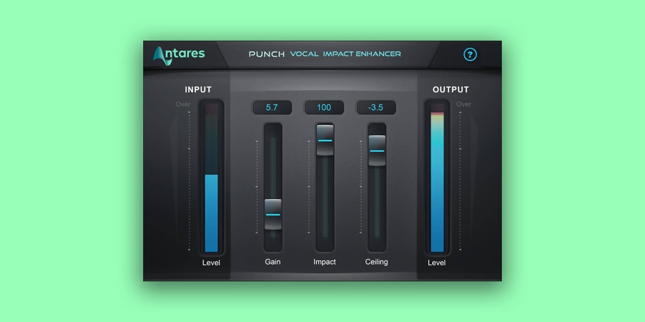Click the Output level meter
This screenshot has width=645, height=322.
coord(437,178)
